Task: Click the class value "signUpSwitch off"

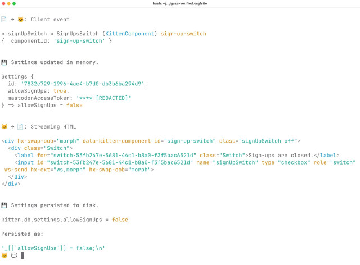Action: point(268,141)
